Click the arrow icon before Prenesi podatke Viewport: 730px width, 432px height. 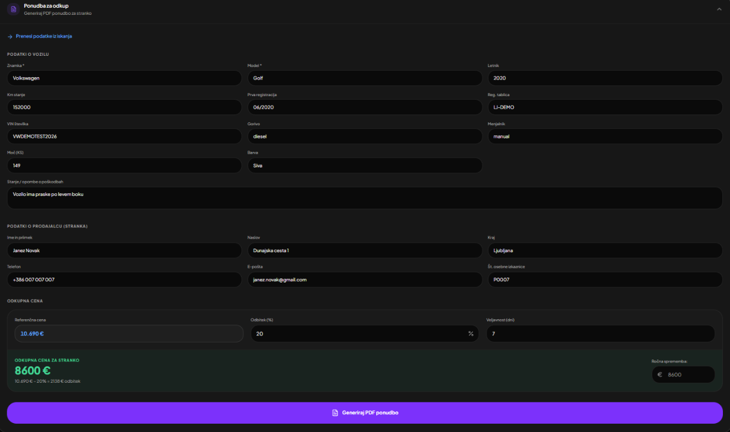[x=10, y=36]
